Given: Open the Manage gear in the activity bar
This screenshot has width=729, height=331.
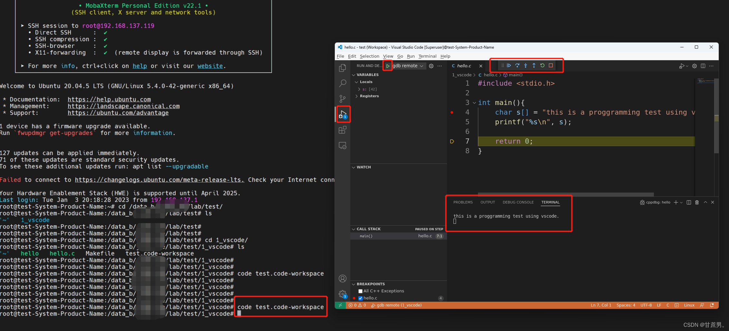Looking at the screenshot, I should click(342, 294).
